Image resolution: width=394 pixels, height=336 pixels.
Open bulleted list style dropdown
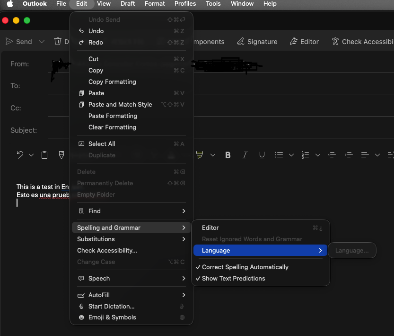coord(291,155)
